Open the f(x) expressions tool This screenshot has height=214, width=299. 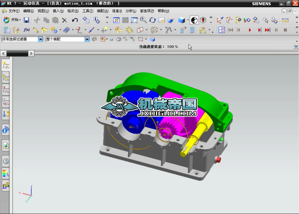(x=26, y=30)
